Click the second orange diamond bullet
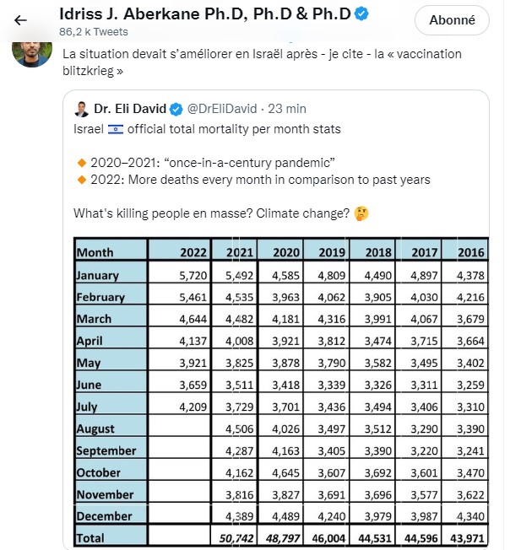This screenshot has width=521, height=550. [x=82, y=179]
